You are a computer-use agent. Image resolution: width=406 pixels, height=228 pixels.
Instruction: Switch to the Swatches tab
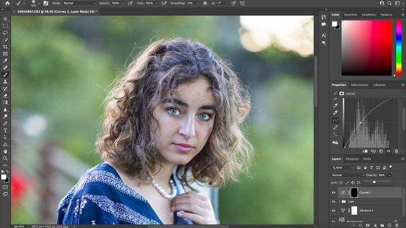tap(350, 15)
